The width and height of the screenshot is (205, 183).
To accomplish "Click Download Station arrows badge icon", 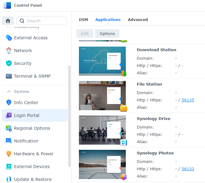I will pyautogui.click(x=124, y=74).
